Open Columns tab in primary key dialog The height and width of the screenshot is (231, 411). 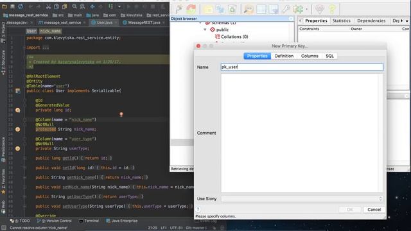tap(310, 56)
